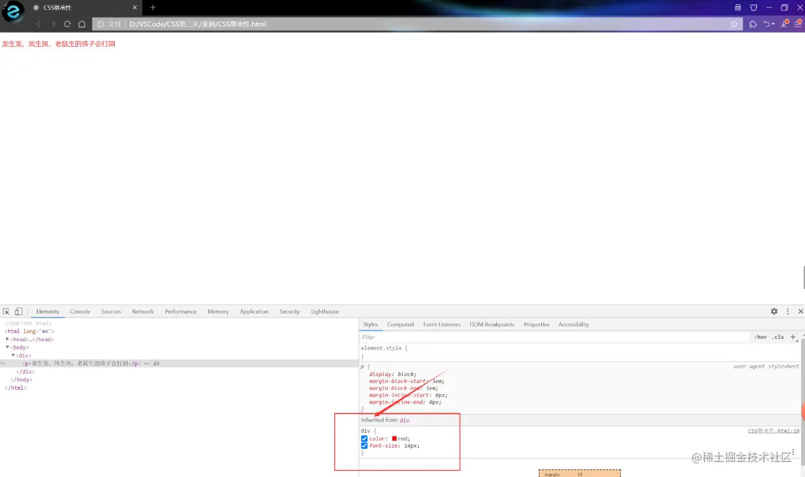
Task: Open the downloads icon
Action: (x=784, y=24)
